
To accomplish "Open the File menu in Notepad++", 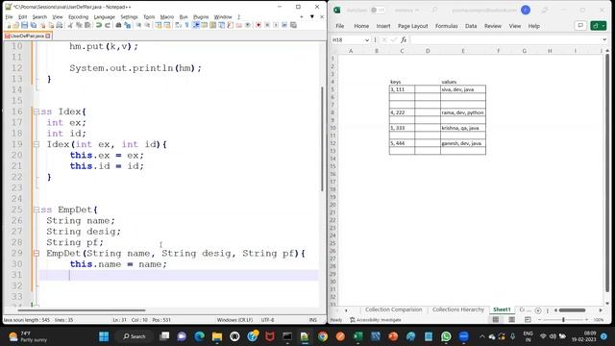I will pyautogui.click(x=9, y=17).
